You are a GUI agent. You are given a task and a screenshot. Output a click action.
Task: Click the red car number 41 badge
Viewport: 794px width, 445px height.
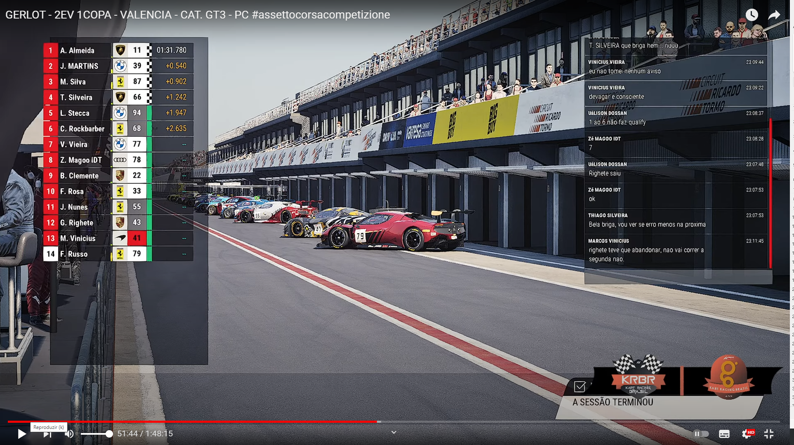[137, 238]
